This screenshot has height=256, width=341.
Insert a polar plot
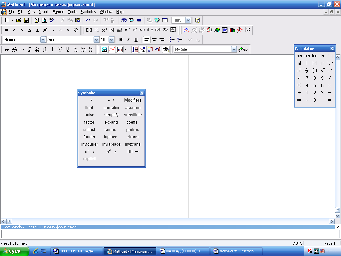[209, 30]
